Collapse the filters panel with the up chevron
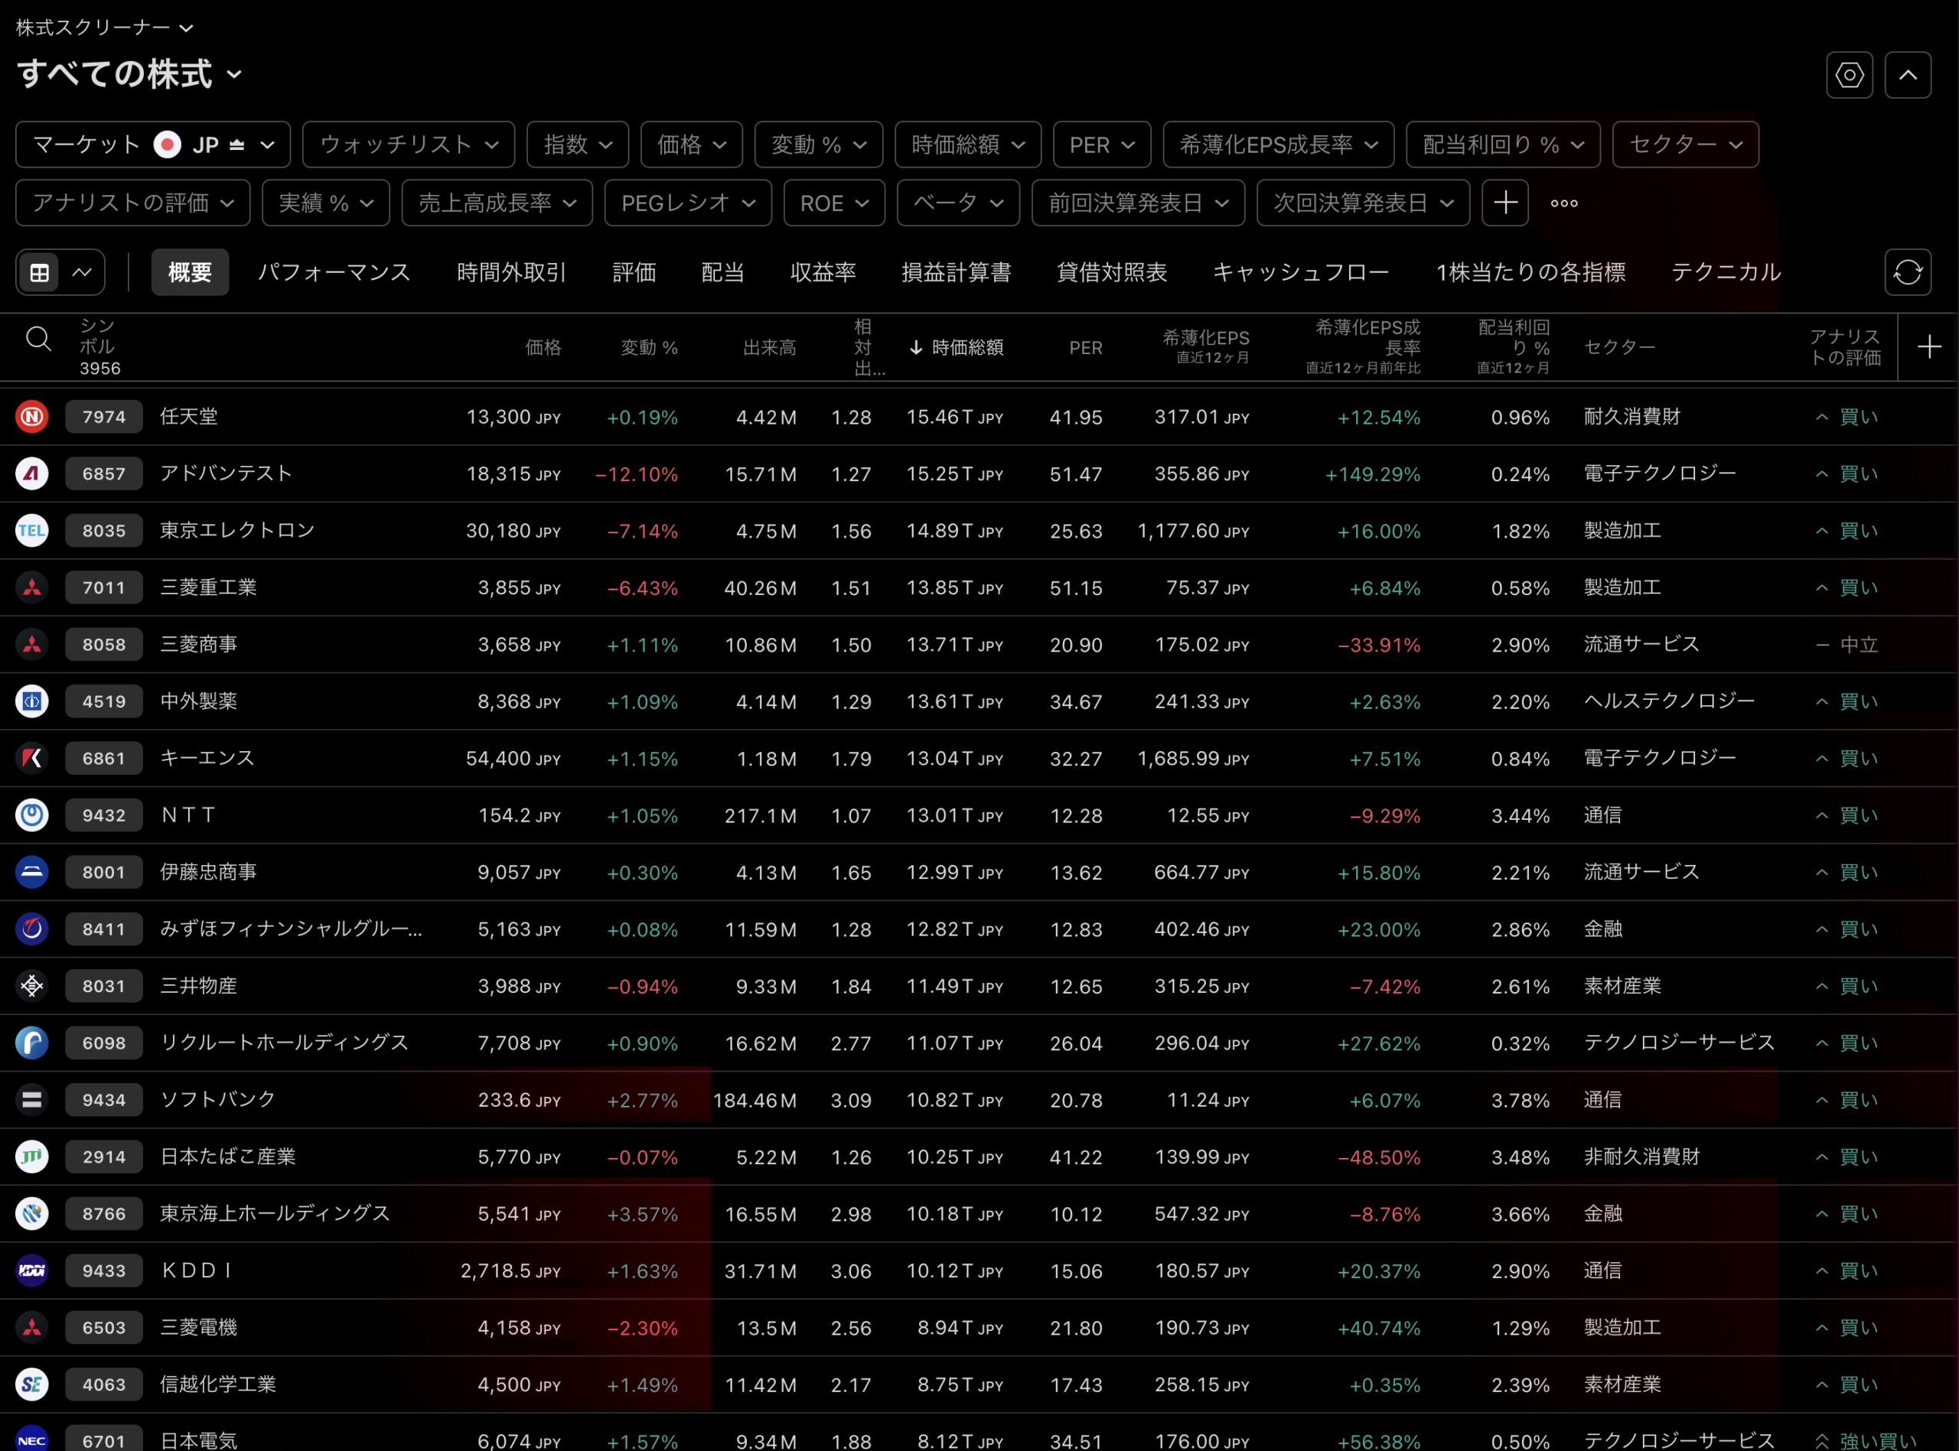Image resolution: width=1959 pixels, height=1451 pixels. coord(1907,75)
